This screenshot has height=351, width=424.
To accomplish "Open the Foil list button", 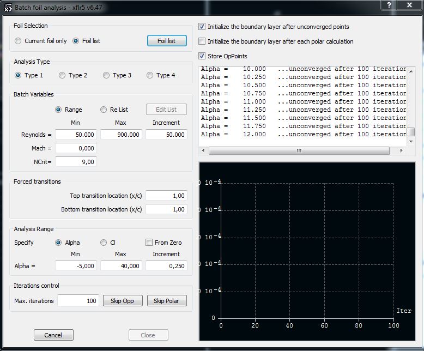I will pyautogui.click(x=167, y=41).
